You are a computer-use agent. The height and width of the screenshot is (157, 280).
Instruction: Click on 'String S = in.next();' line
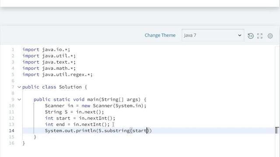point(74,112)
